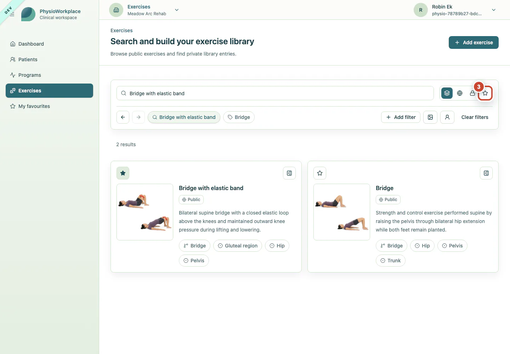Go to Patients section

click(x=49, y=59)
